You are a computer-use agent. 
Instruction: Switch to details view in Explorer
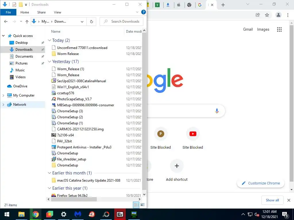[136, 205]
